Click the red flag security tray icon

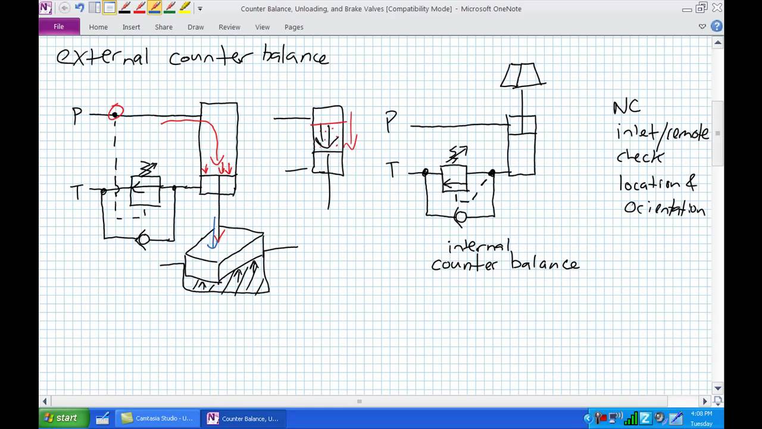[x=599, y=418]
